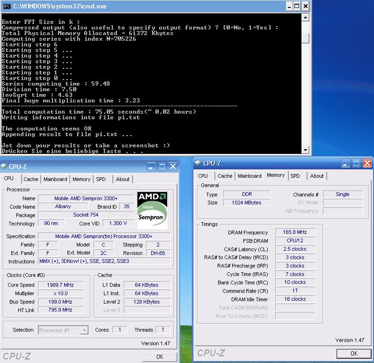Click the Cycle Time (tRAS) value 7 clocks
Screen dimensions: 374x363
295,274
